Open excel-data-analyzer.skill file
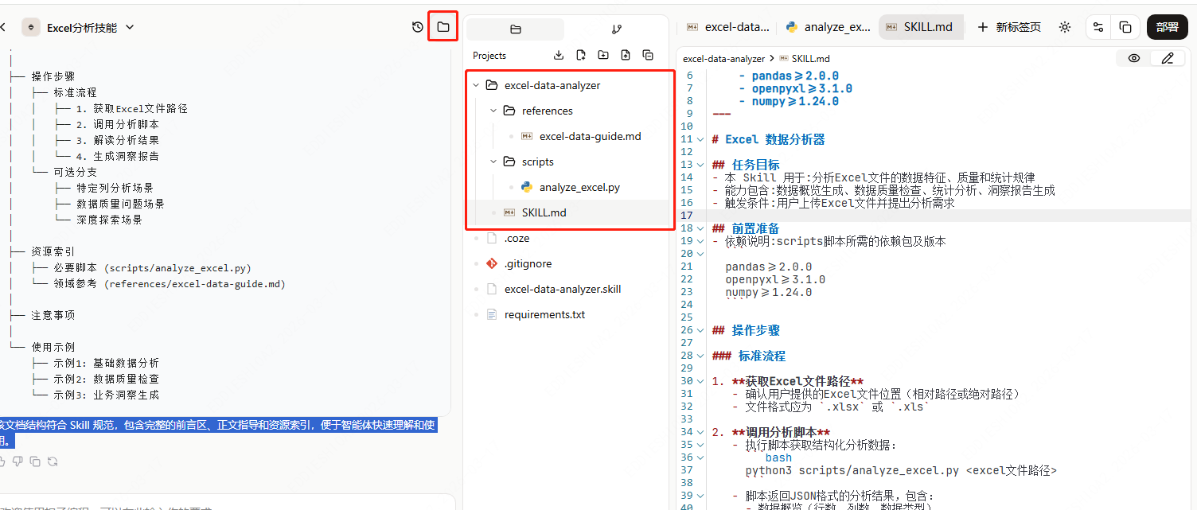 563,289
